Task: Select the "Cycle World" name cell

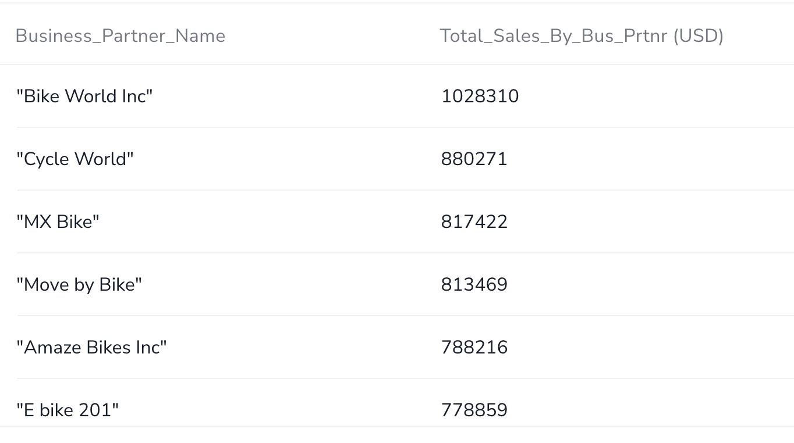Action: (75, 159)
